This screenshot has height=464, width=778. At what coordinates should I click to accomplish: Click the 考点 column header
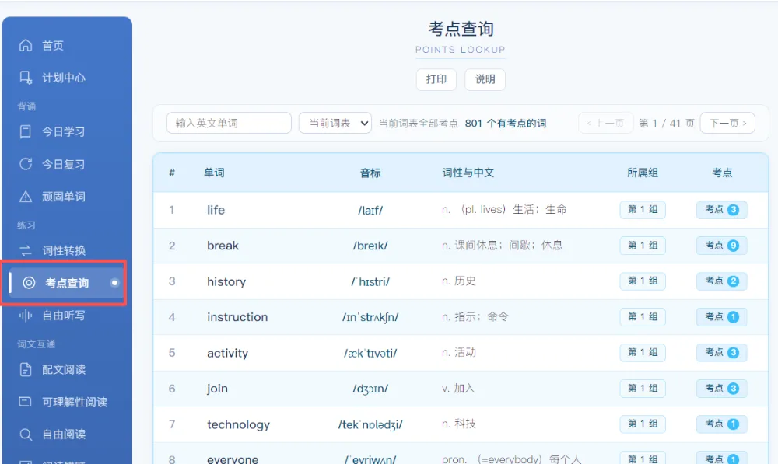click(x=722, y=173)
